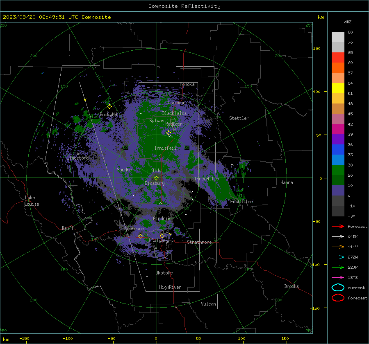Click the Didsbury label
This screenshot has width=369, height=344.
155,183
